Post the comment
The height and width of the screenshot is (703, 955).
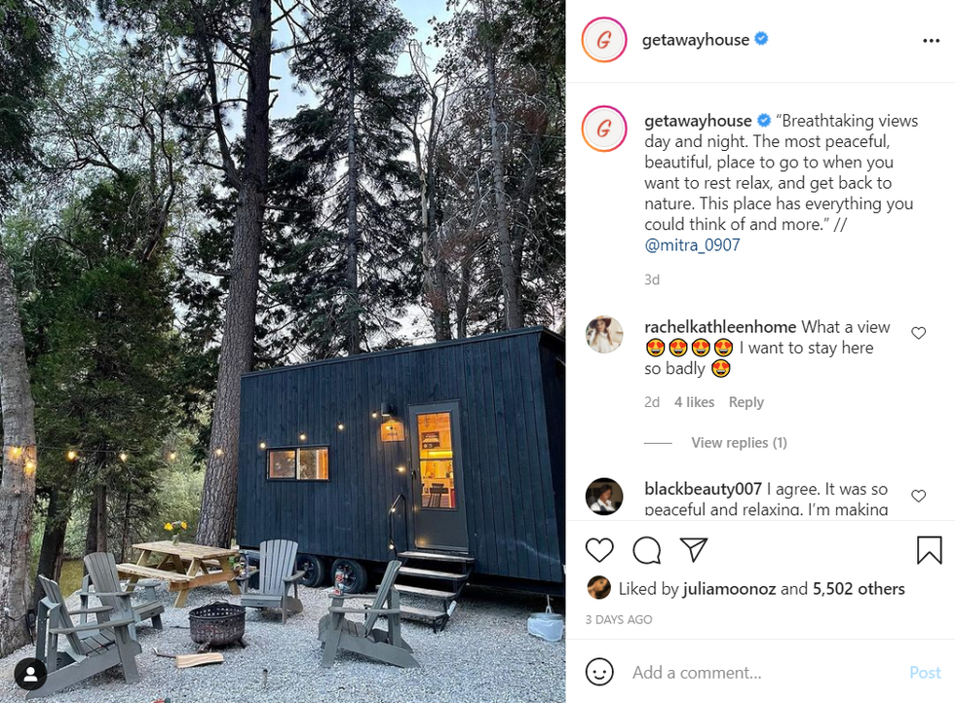(925, 673)
